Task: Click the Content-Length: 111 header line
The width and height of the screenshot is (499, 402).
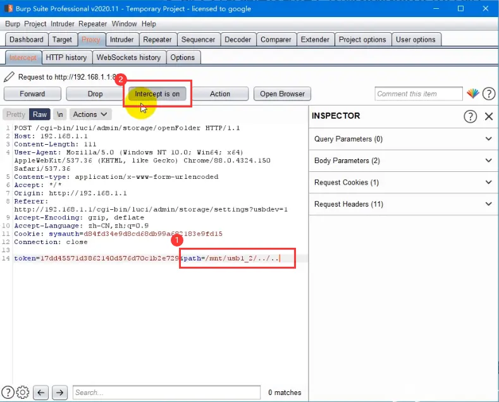Action: 55,144
